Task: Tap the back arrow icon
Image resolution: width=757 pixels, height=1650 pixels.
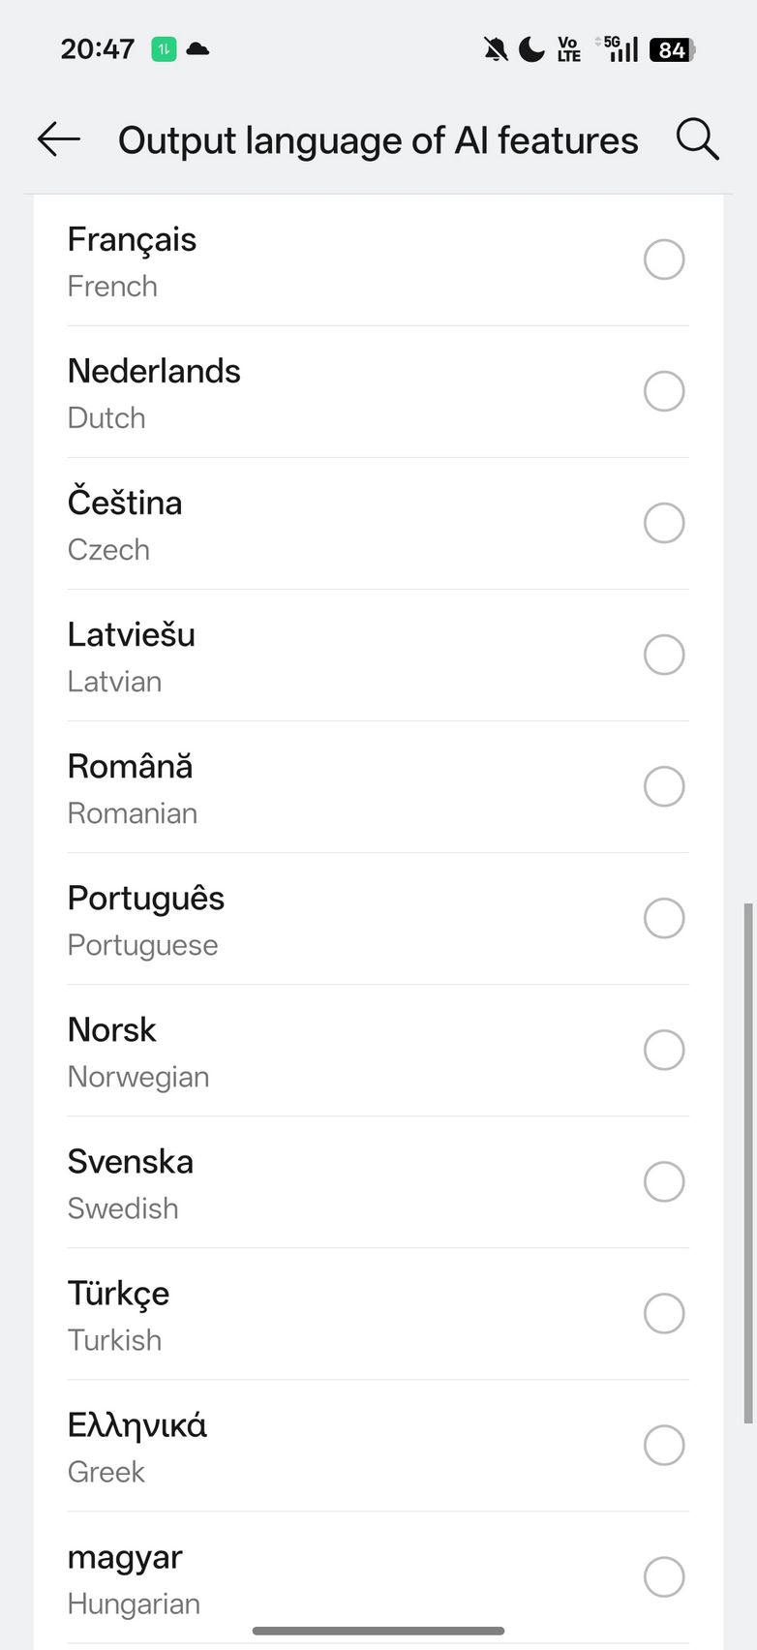Action: [59, 139]
